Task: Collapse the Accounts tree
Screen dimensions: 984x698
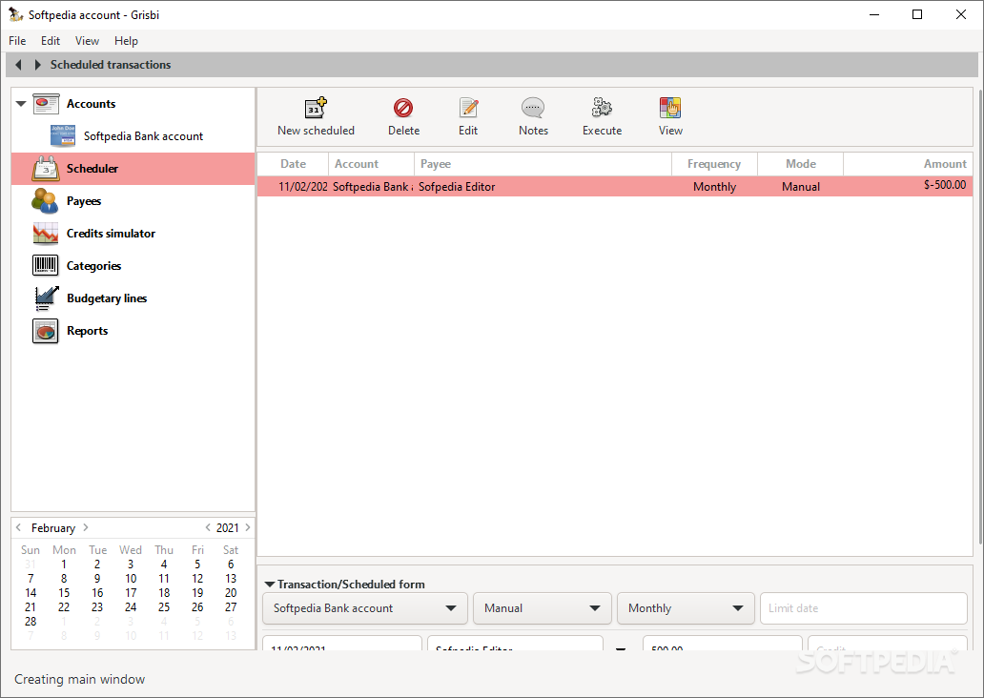Action: 21,104
